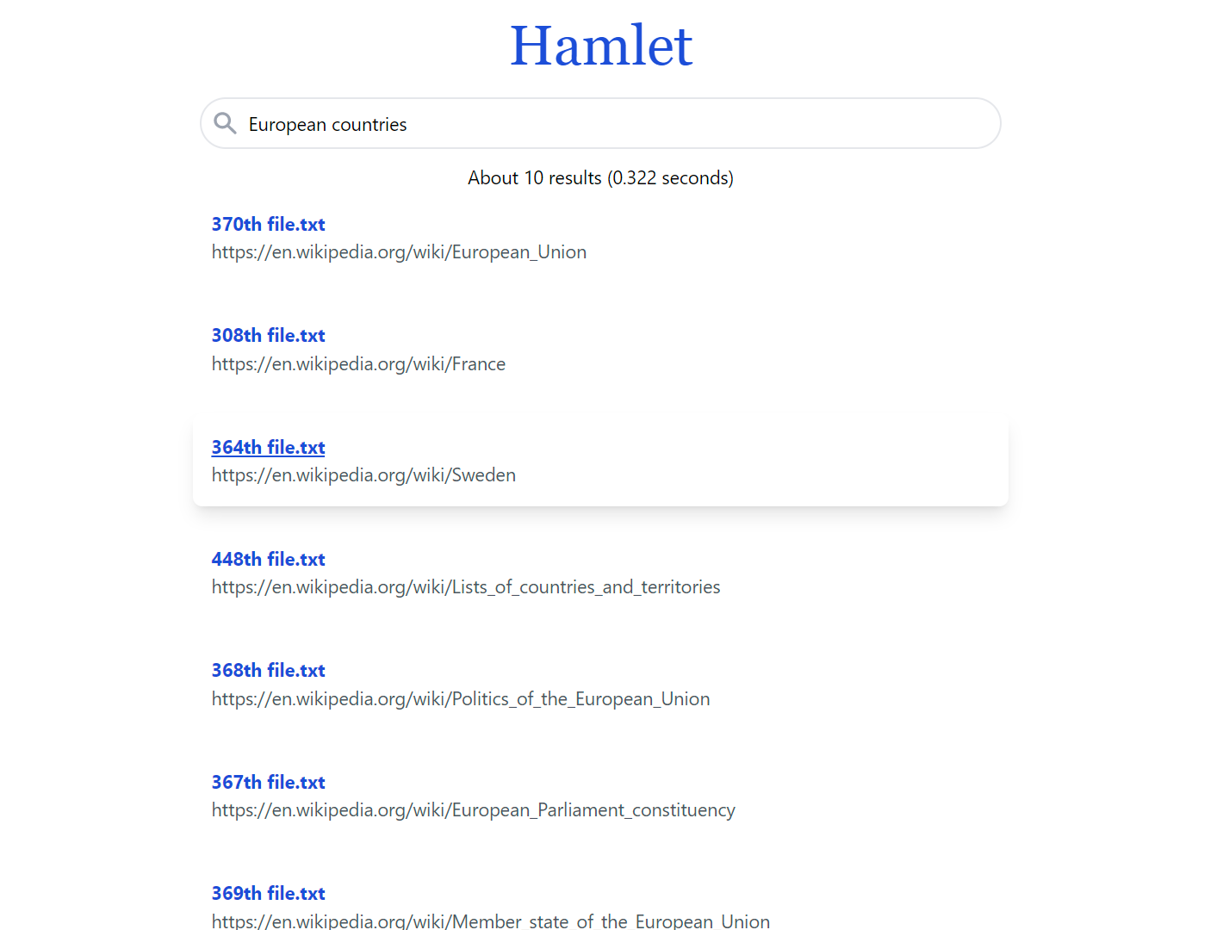Click the European_Parliament_constituency URL
Viewport: 1223px width, 930px height.
473,809
